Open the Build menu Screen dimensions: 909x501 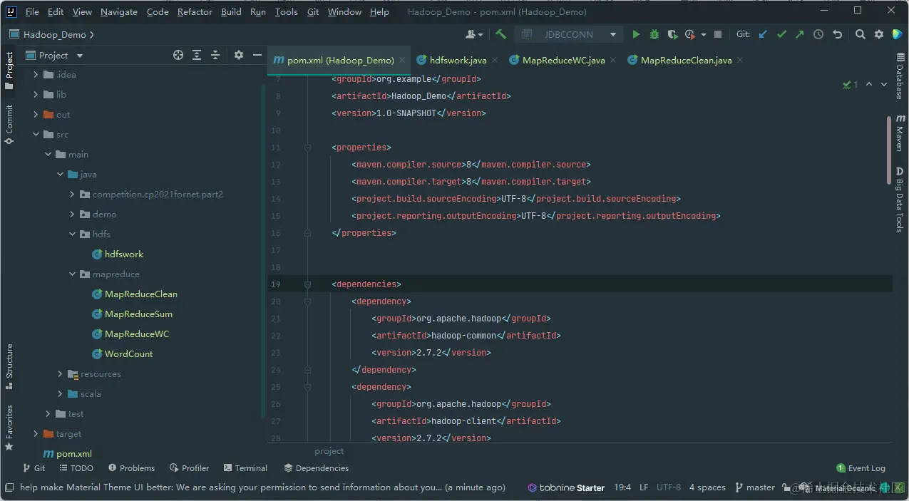pos(231,11)
